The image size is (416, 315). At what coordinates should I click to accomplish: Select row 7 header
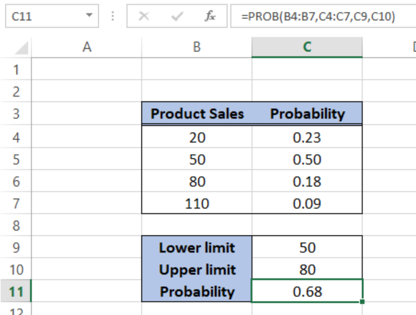[x=16, y=203]
